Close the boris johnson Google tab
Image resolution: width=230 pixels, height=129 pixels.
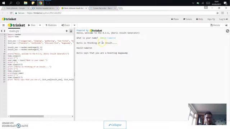[28, 8]
